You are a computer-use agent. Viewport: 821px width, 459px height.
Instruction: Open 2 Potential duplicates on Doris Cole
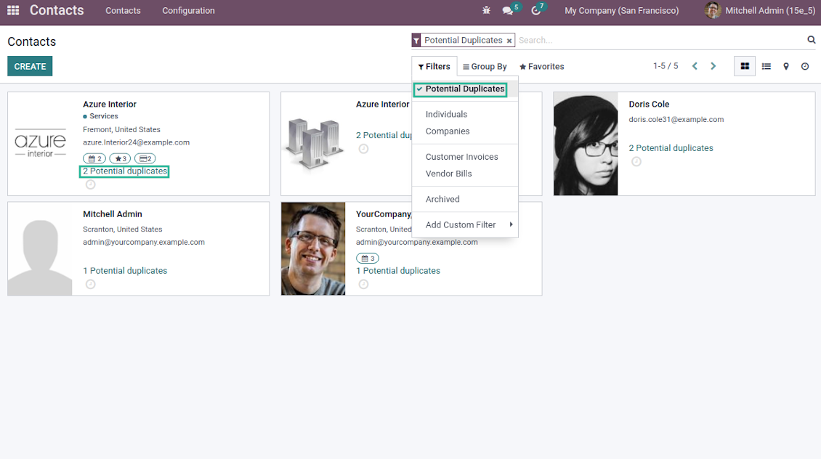point(671,148)
